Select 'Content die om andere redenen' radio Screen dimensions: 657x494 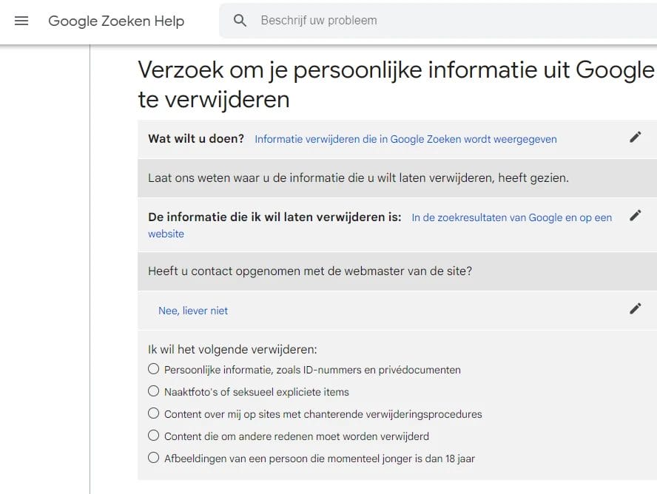click(154, 436)
